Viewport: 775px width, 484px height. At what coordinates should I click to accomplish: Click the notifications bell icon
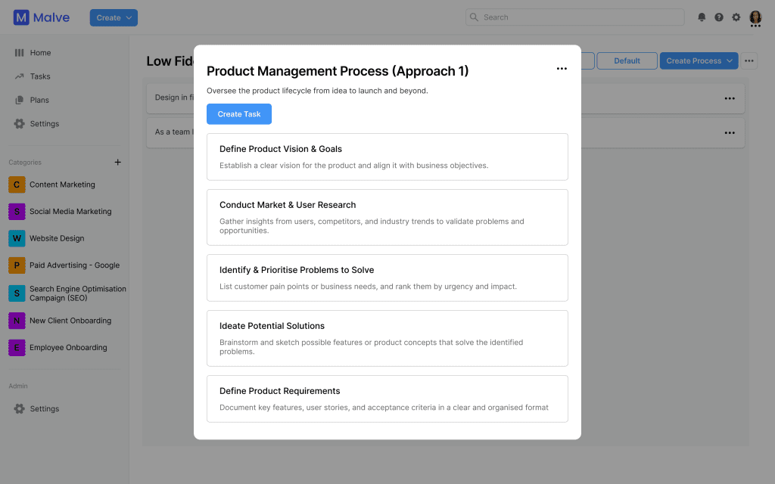click(702, 17)
